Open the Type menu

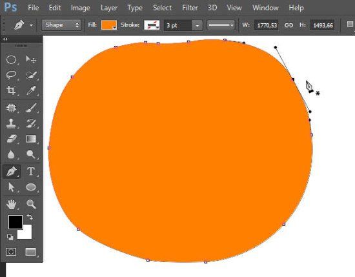[135, 8]
